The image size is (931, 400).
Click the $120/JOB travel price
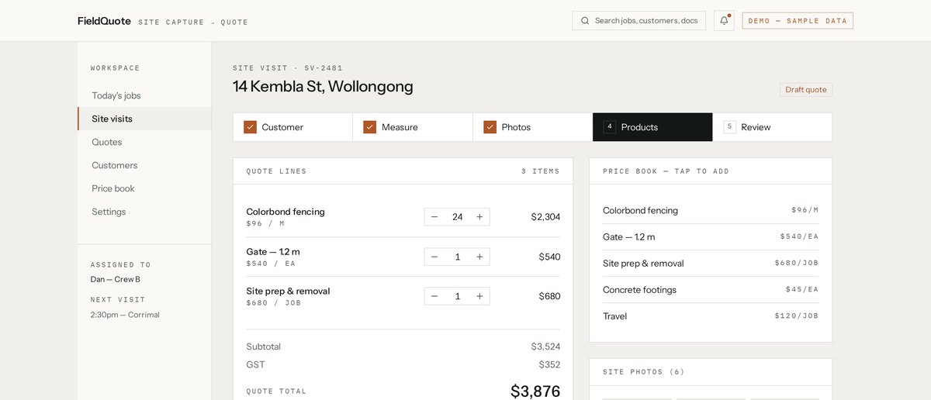click(797, 316)
